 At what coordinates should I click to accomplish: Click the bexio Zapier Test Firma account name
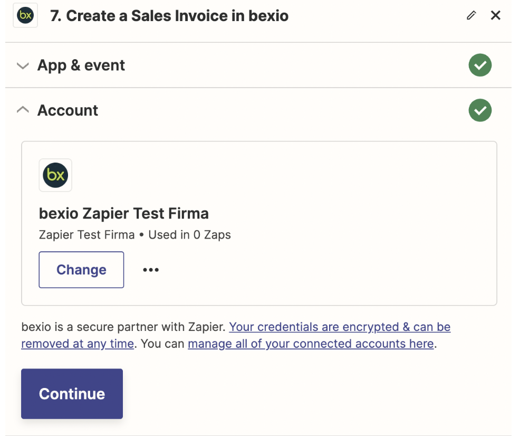click(123, 213)
